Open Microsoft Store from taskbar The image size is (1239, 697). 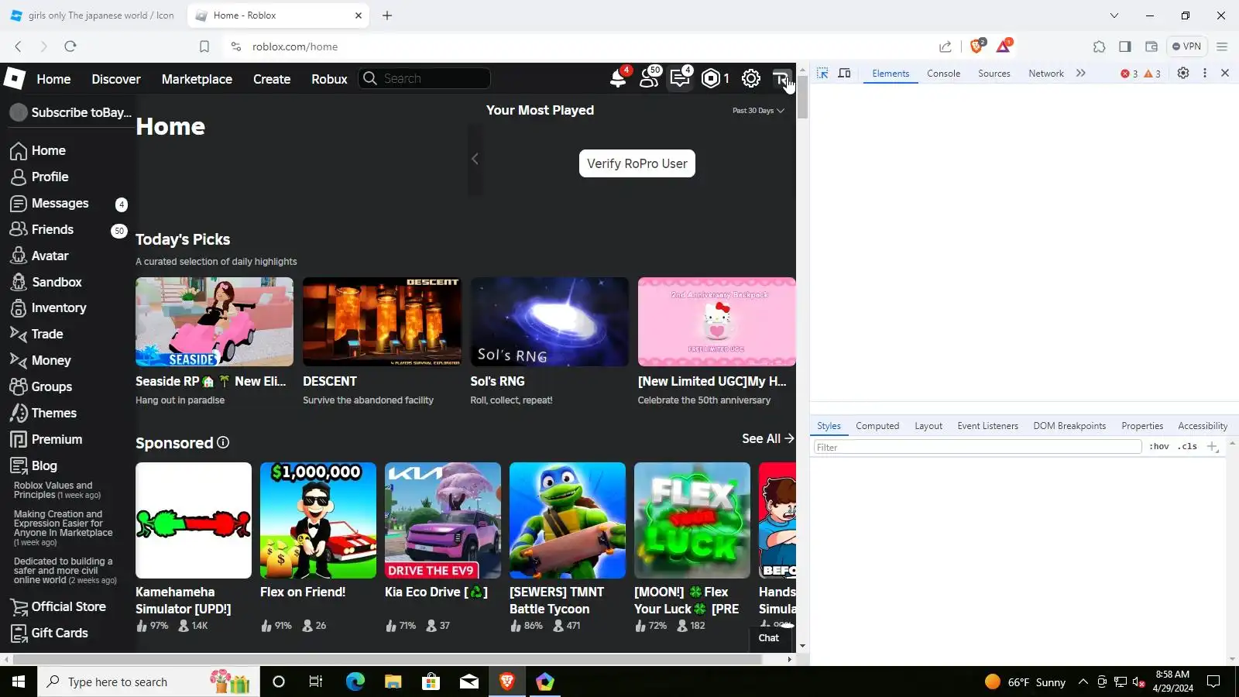point(431,682)
